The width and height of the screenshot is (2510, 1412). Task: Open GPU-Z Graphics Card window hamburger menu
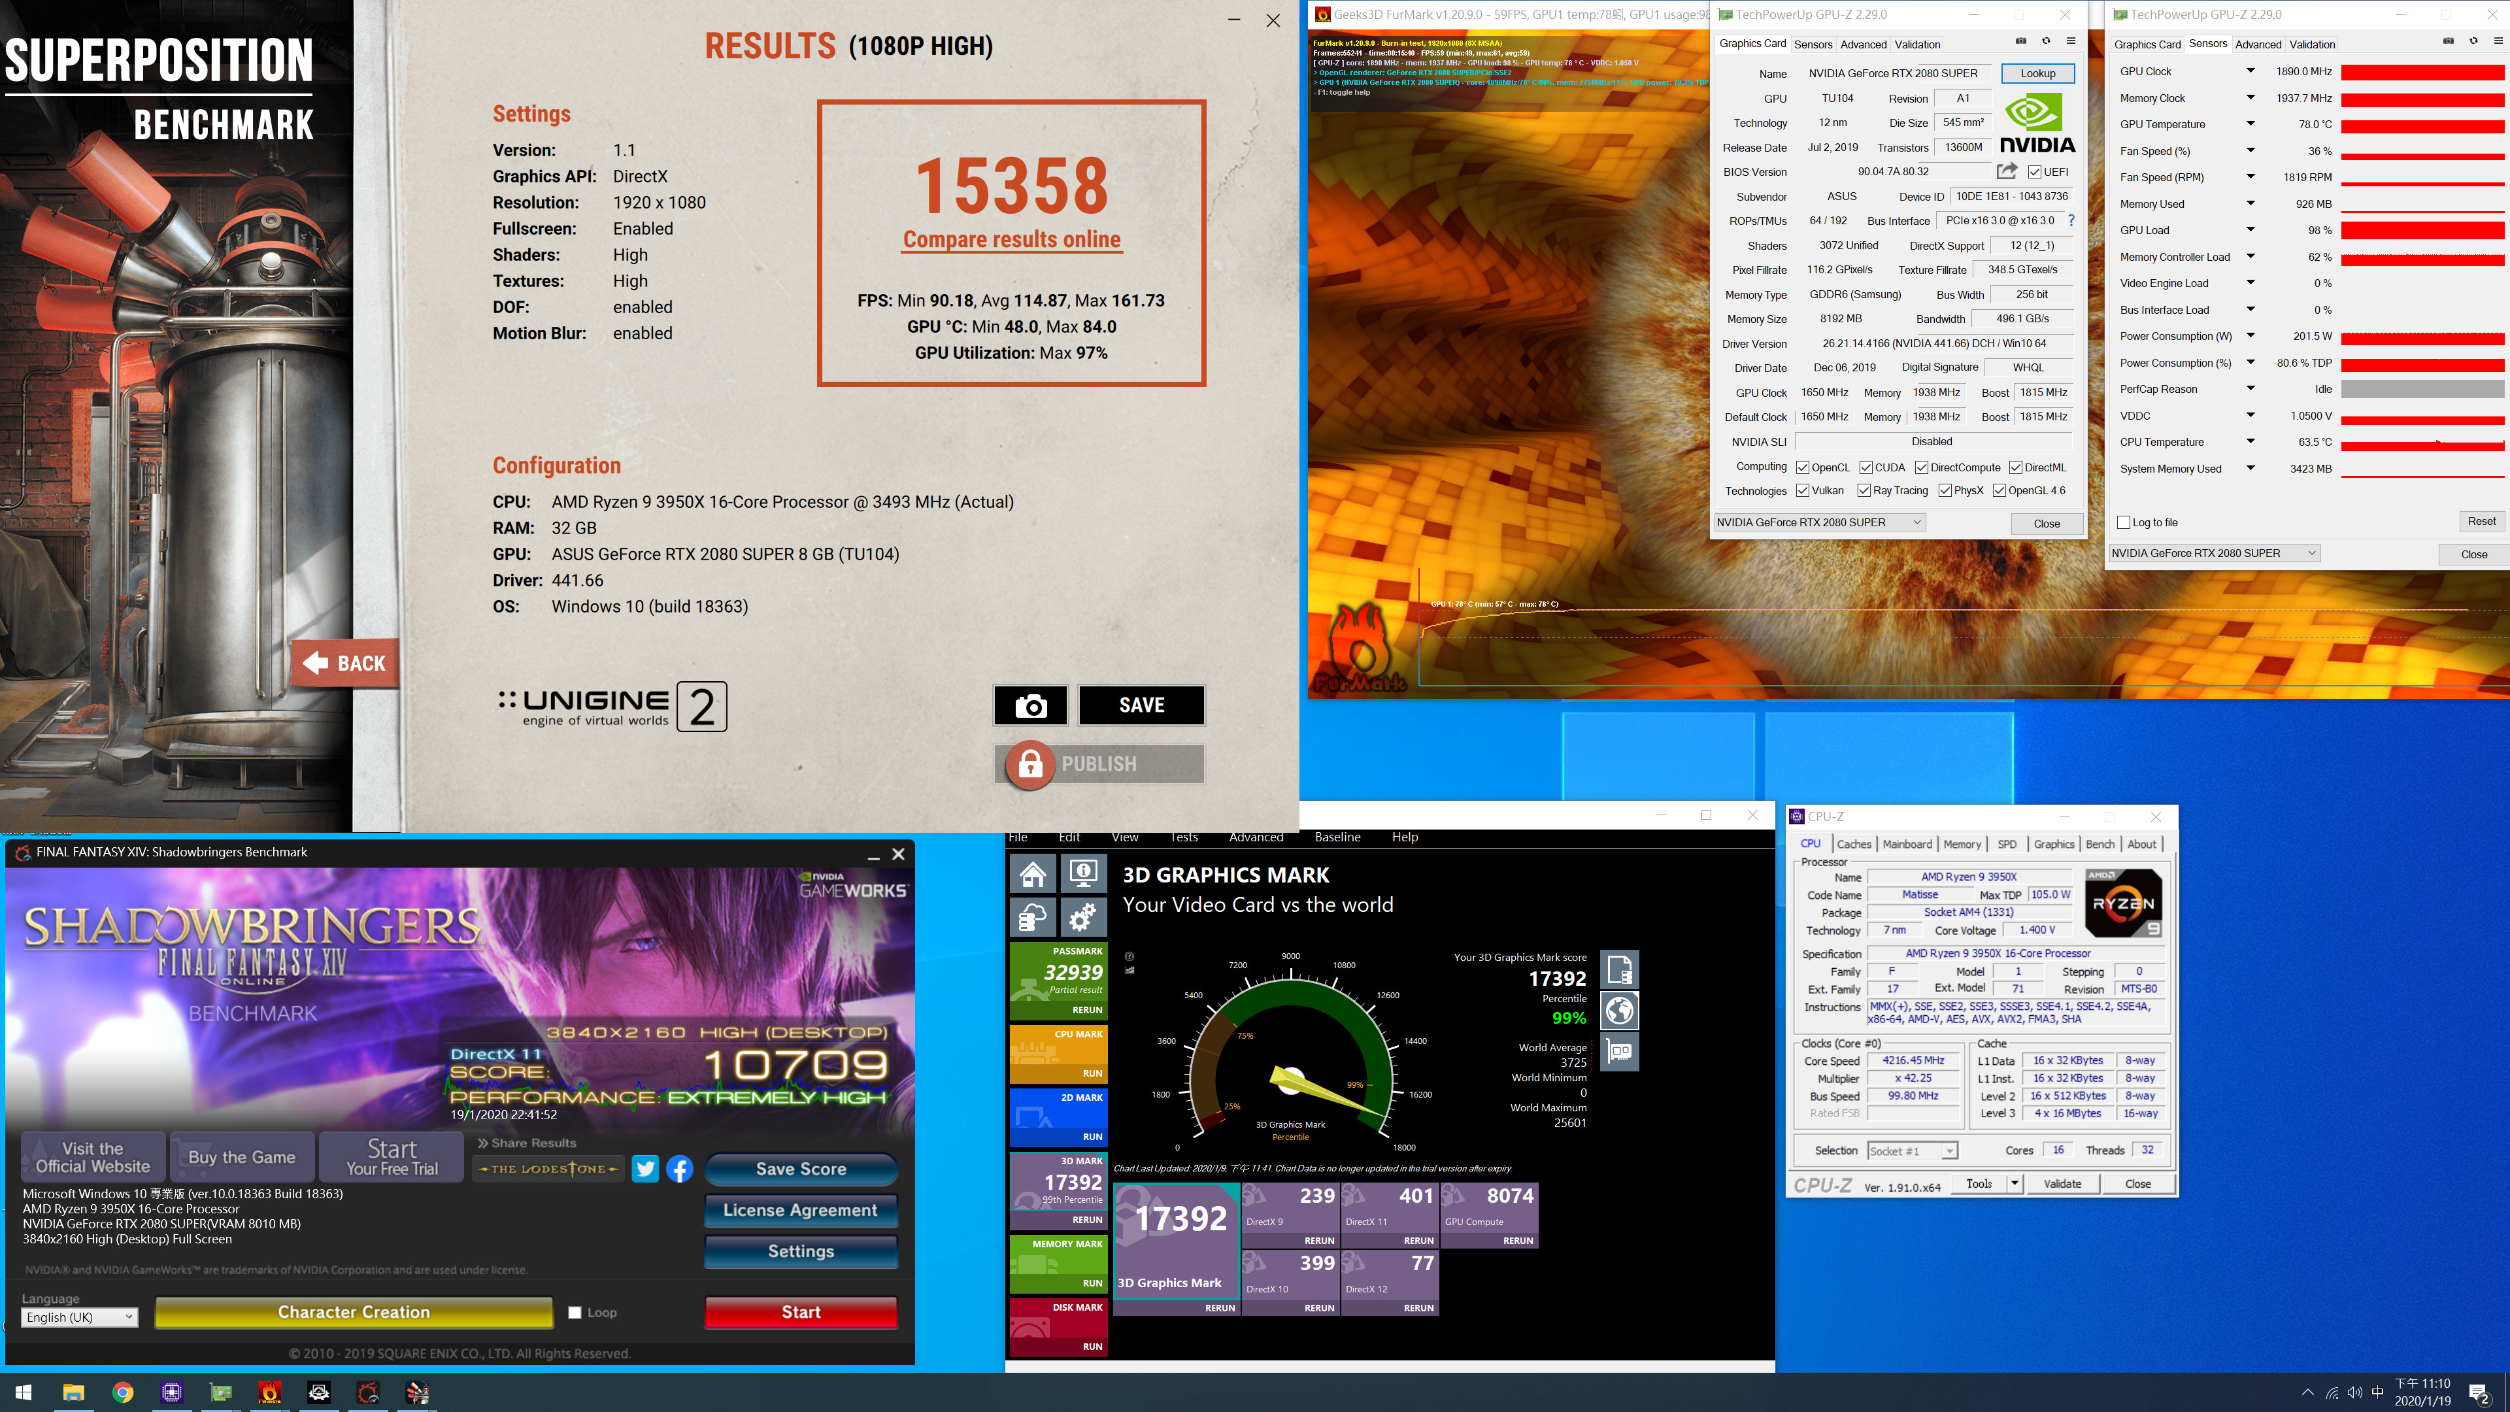(x=2071, y=41)
